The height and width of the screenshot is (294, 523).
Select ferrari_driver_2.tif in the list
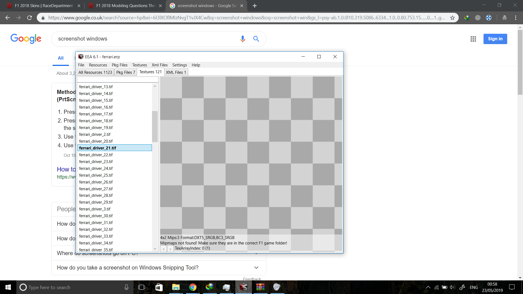point(115,134)
